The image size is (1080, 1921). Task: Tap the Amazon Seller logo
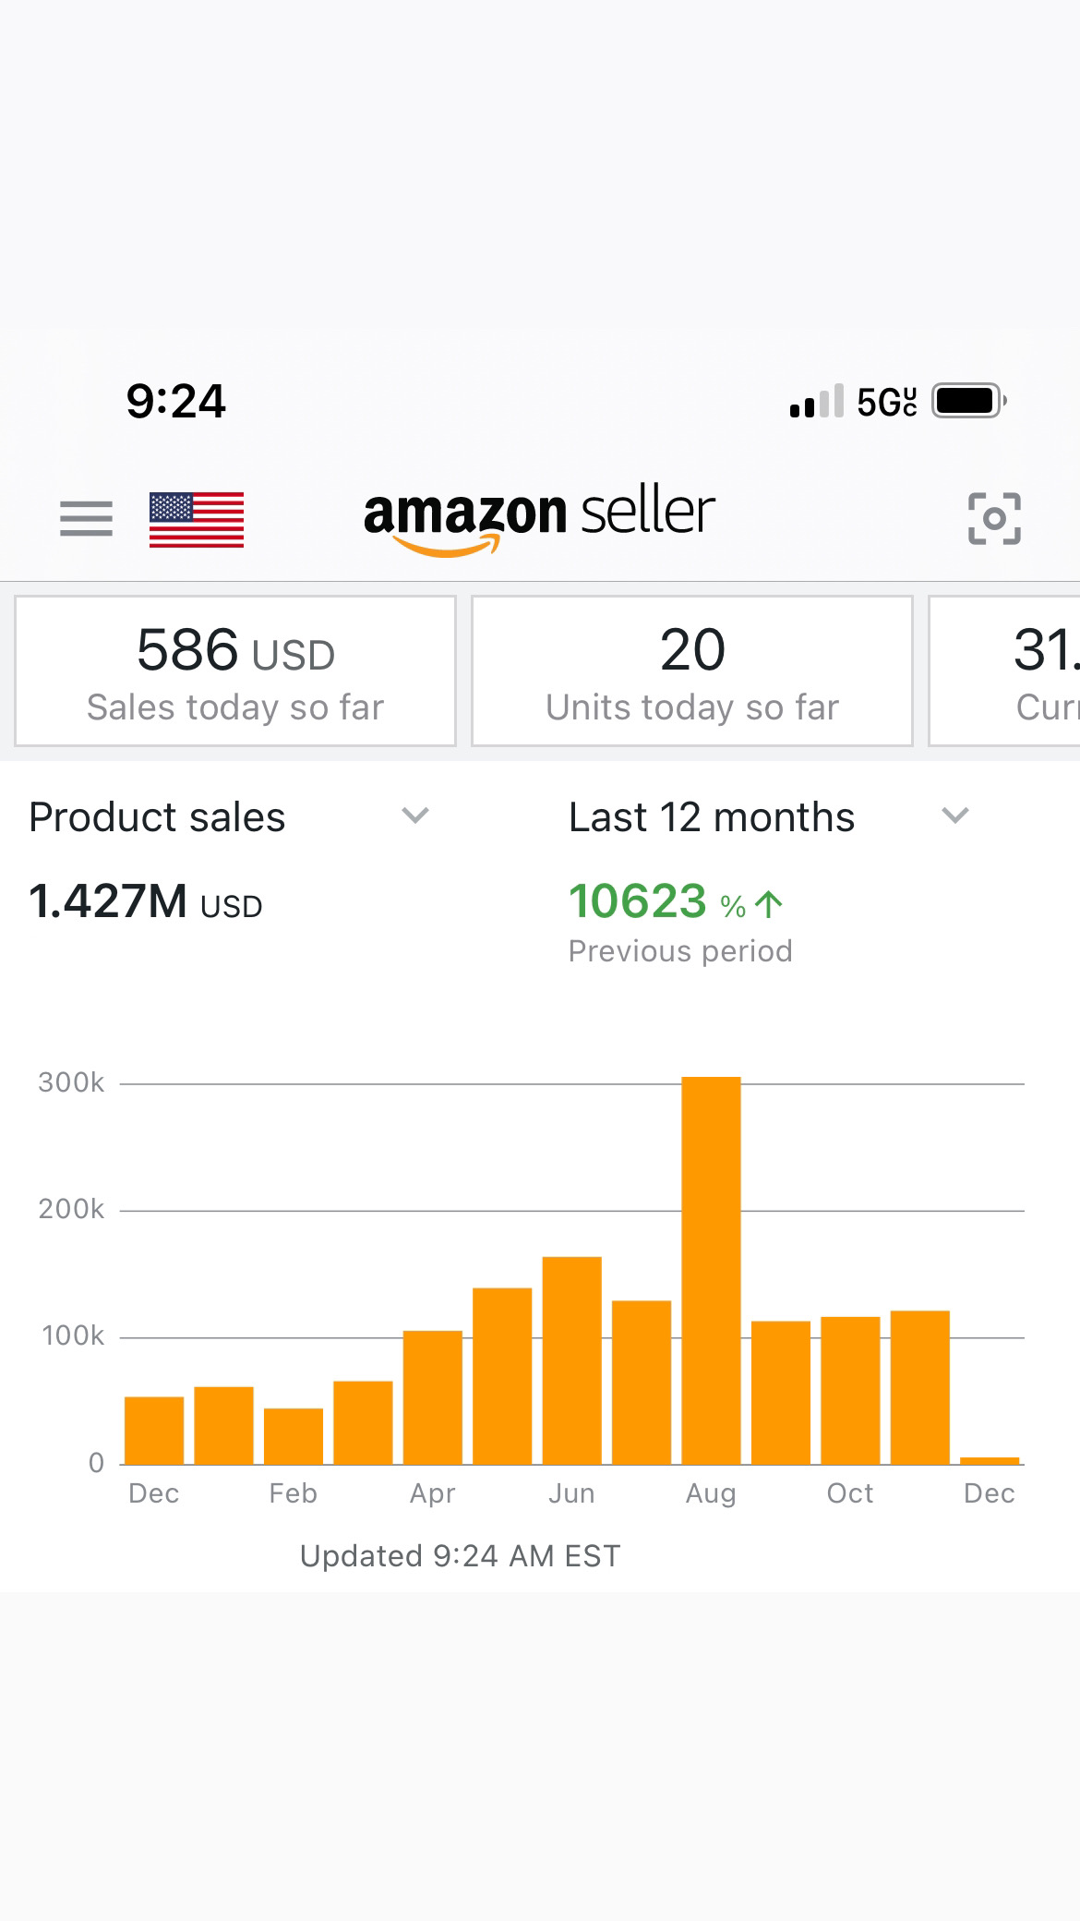click(539, 517)
